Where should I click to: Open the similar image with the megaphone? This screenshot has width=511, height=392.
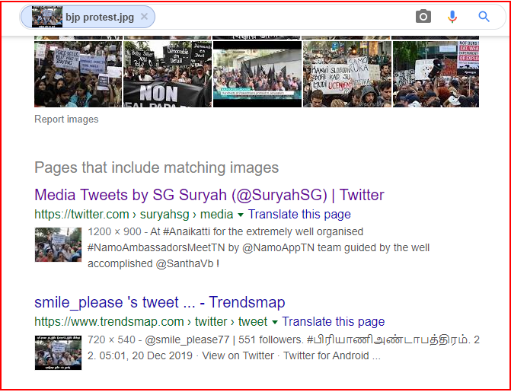[436, 74]
